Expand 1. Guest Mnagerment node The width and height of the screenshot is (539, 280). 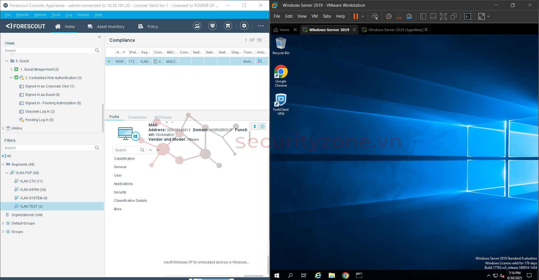(x=11, y=69)
